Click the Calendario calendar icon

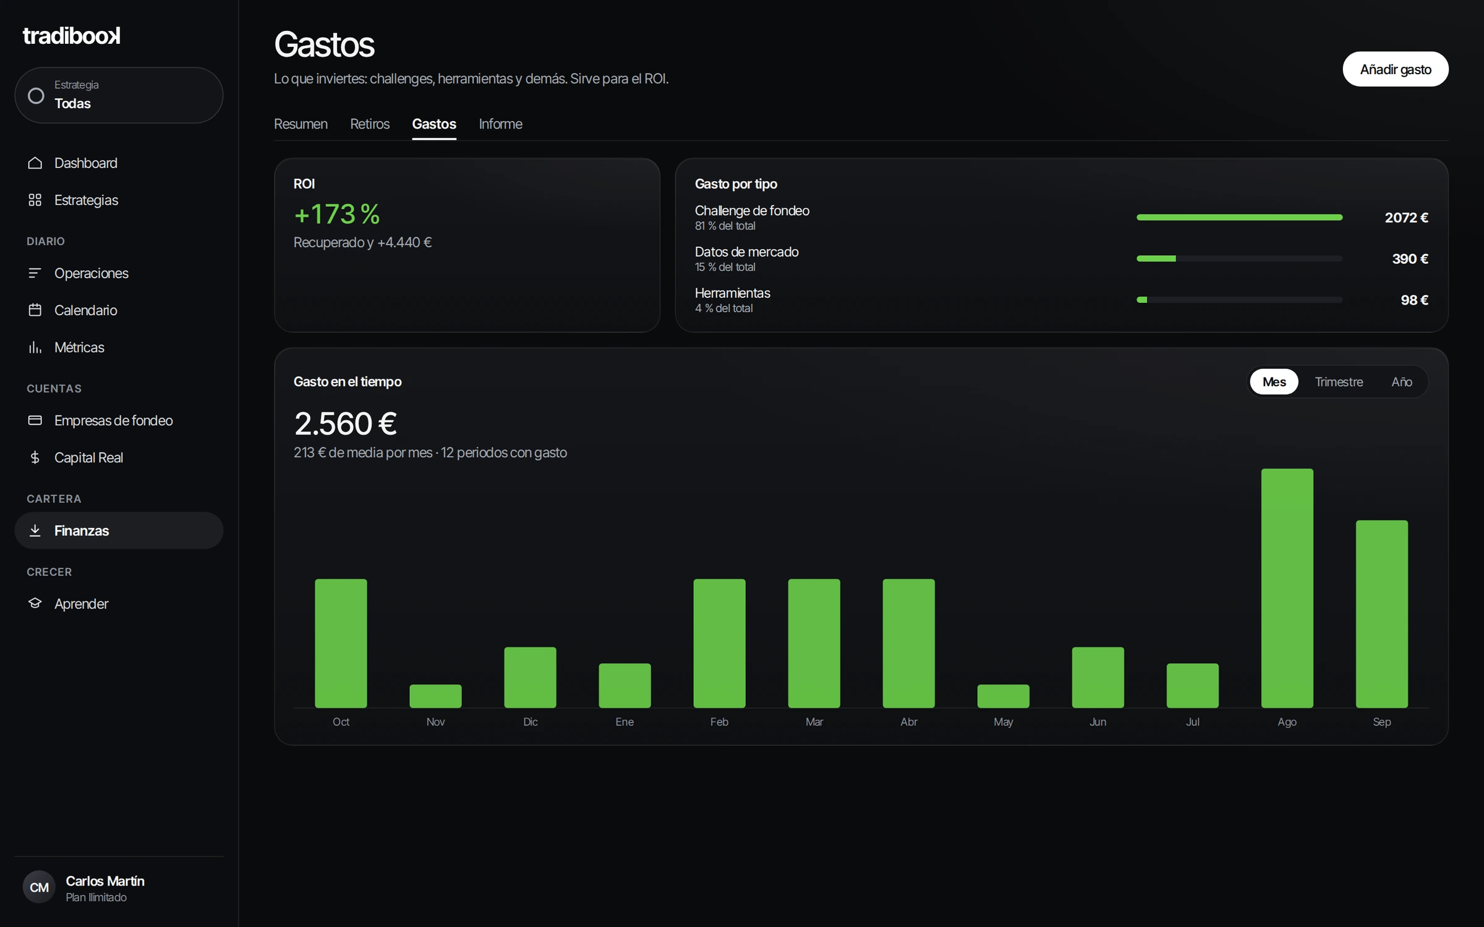(x=35, y=310)
